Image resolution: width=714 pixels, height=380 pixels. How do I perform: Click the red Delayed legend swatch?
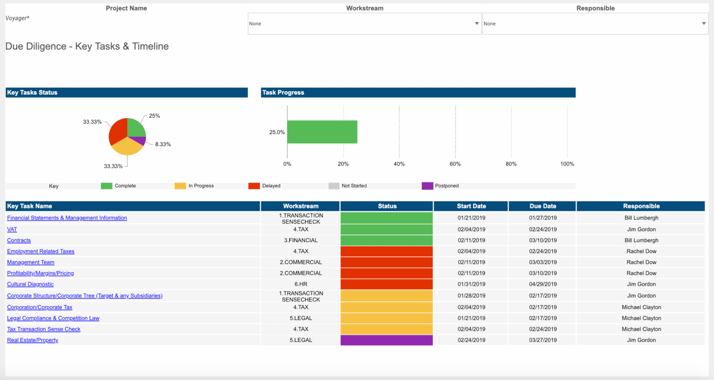[x=254, y=186]
